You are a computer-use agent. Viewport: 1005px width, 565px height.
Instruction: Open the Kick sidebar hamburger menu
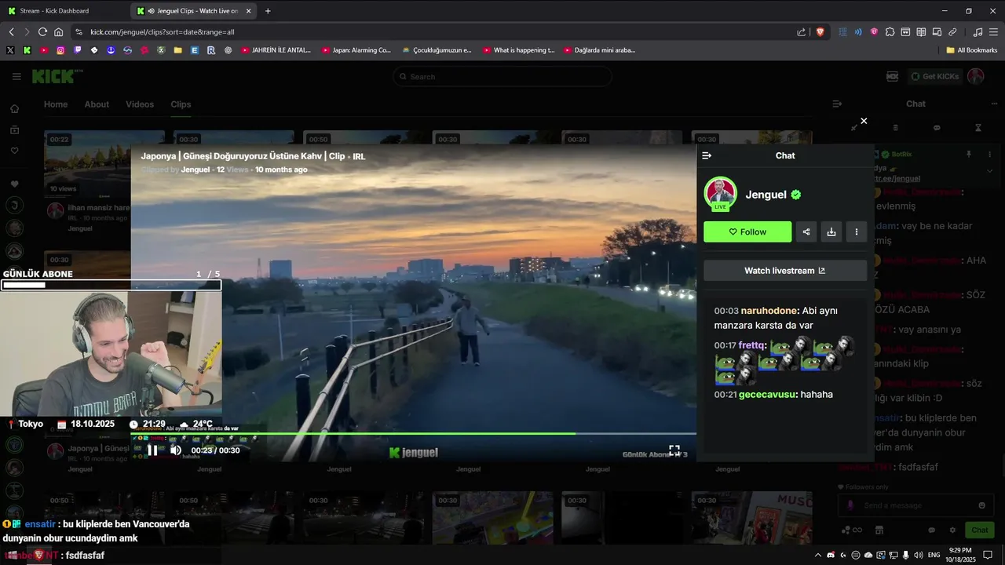pyautogui.click(x=16, y=76)
